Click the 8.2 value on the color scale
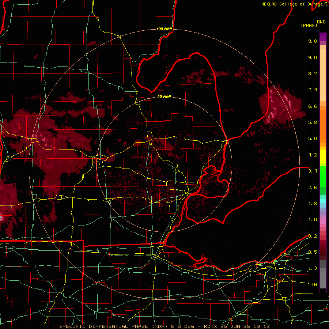Viewport: 329px width, 329px height. [x=313, y=73]
